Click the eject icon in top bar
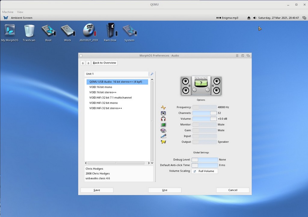308x217 pixels. 249,18
